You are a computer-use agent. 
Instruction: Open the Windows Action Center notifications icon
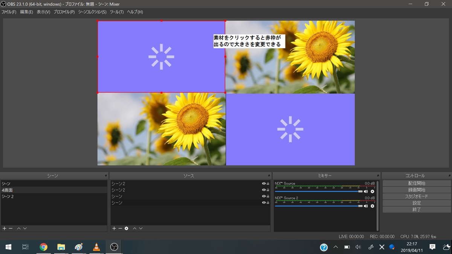(432, 247)
